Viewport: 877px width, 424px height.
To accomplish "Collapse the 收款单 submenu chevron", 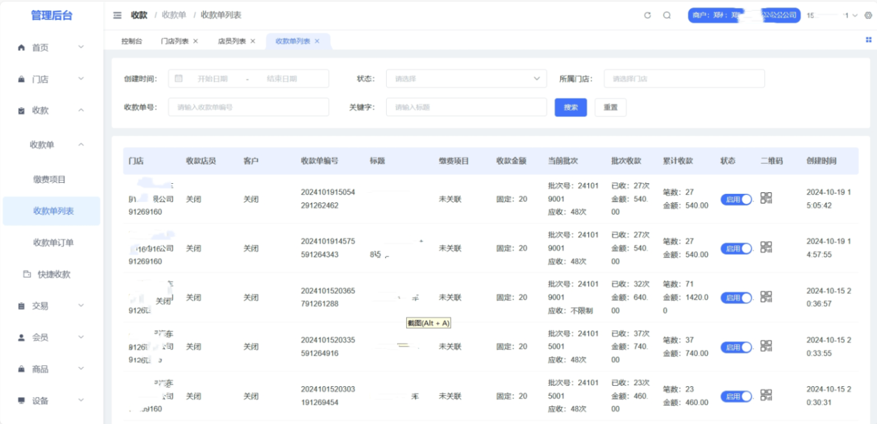I will 81,145.
